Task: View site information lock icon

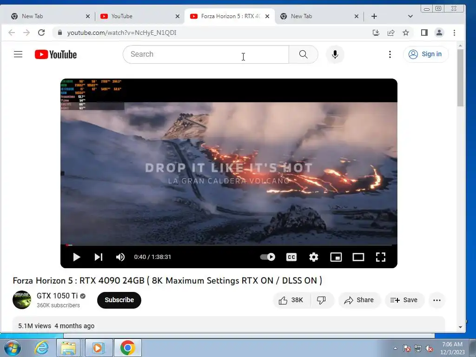Action: (x=60, y=33)
